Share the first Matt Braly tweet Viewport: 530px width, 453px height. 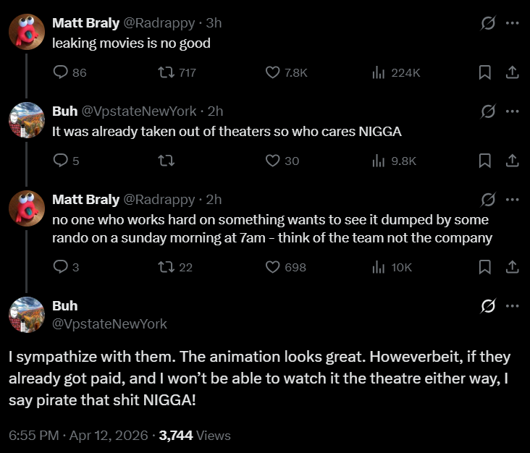pyautogui.click(x=512, y=72)
